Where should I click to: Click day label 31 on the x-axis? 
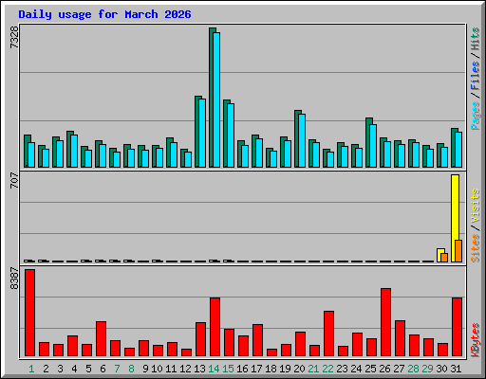coord(456,369)
